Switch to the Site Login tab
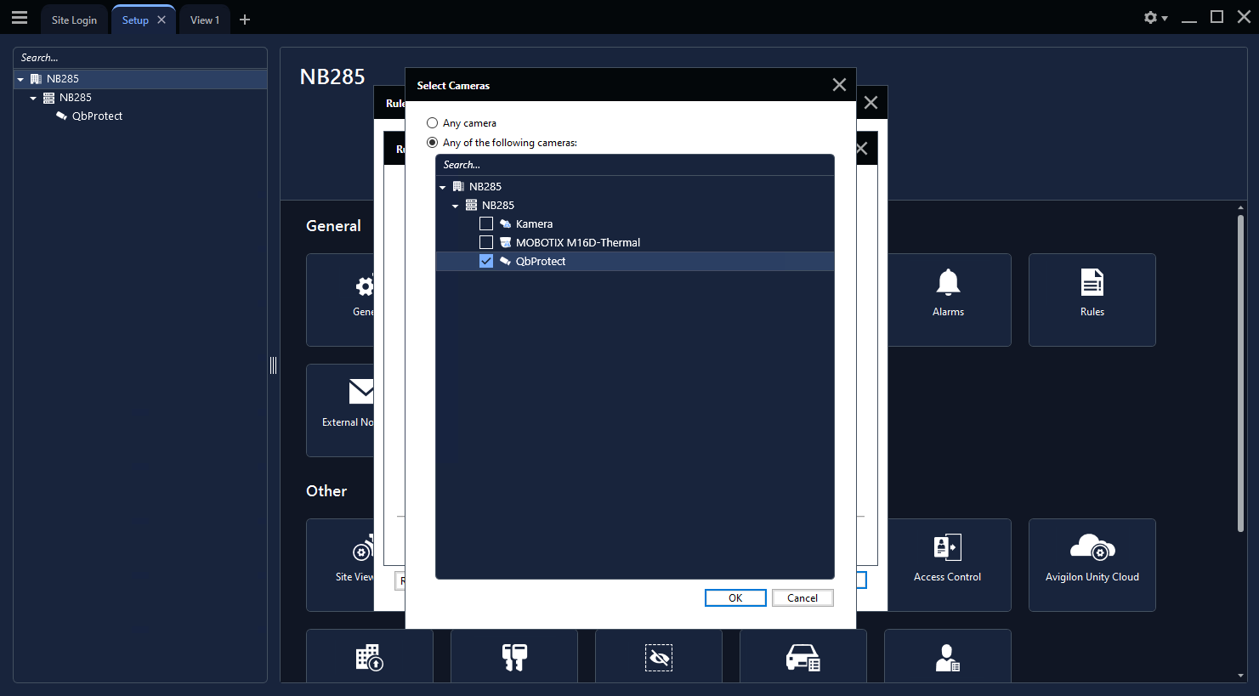This screenshot has height=696, width=1259. coord(74,20)
